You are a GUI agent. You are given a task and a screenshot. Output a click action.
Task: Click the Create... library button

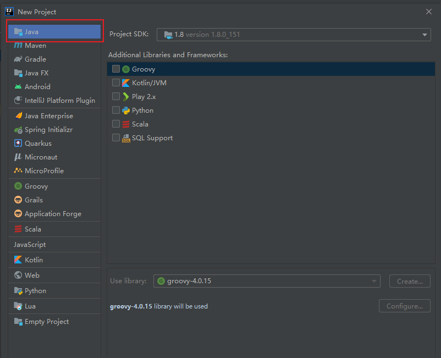[x=410, y=281]
